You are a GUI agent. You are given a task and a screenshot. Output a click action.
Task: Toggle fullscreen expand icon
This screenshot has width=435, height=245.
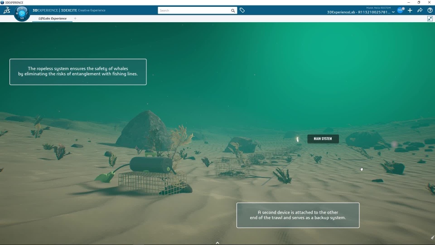tap(430, 19)
